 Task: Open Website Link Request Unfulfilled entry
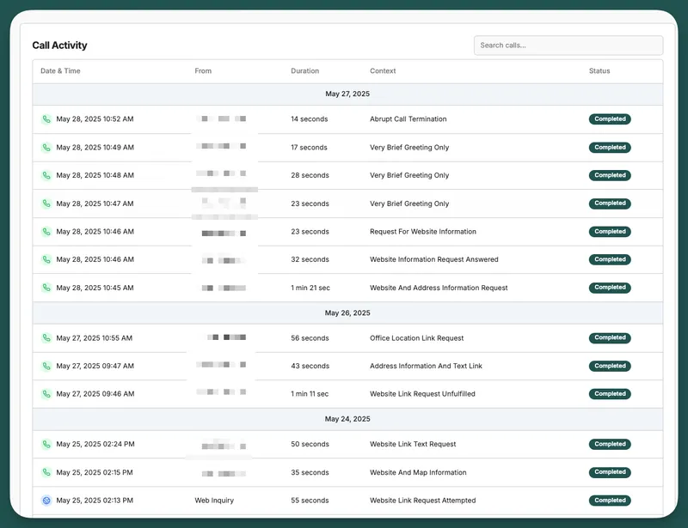click(422, 394)
